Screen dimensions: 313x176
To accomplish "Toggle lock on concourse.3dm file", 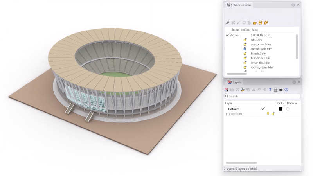I will click(x=245, y=44).
